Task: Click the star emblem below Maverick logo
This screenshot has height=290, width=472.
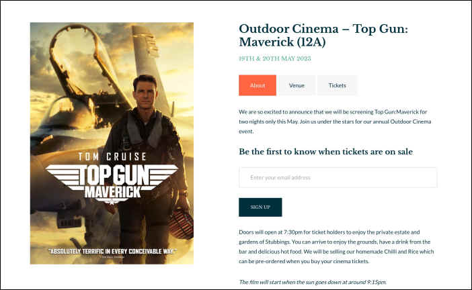Action: (x=112, y=201)
